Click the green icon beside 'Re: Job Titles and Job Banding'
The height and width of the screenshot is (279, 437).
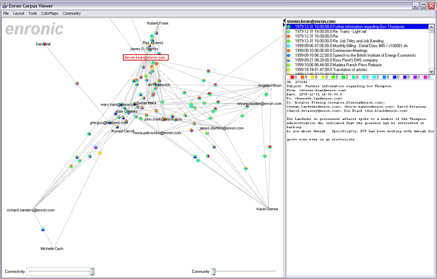pos(289,41)
